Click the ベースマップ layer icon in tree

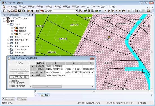(16, 34)
